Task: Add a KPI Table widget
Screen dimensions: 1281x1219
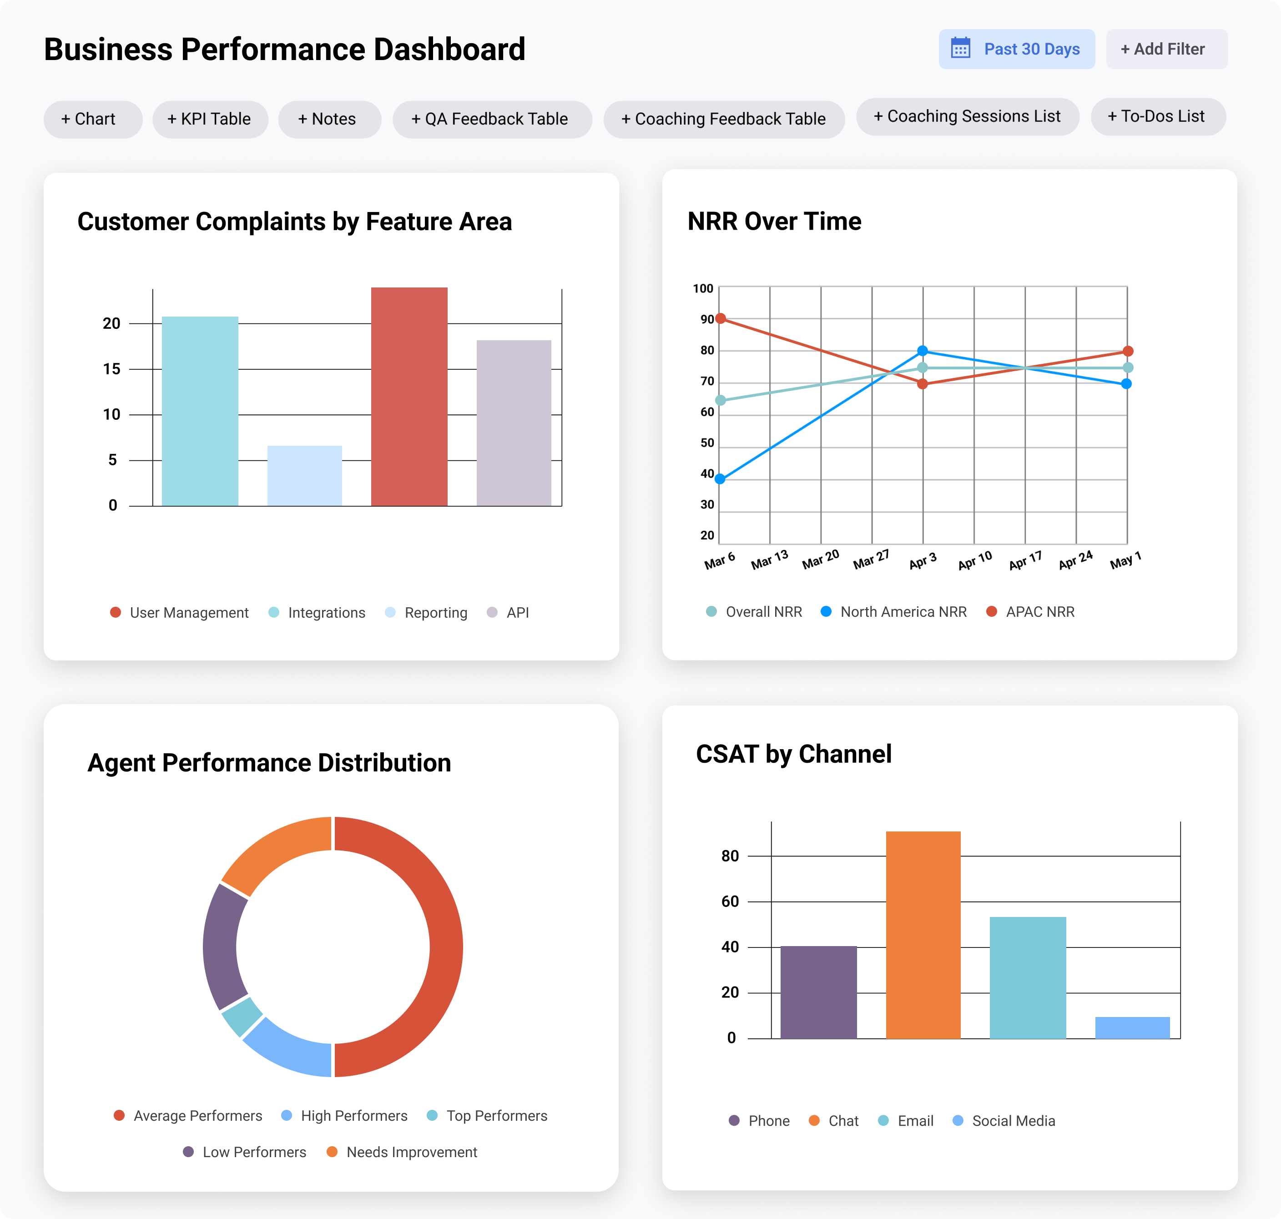Action: point(210,120)
